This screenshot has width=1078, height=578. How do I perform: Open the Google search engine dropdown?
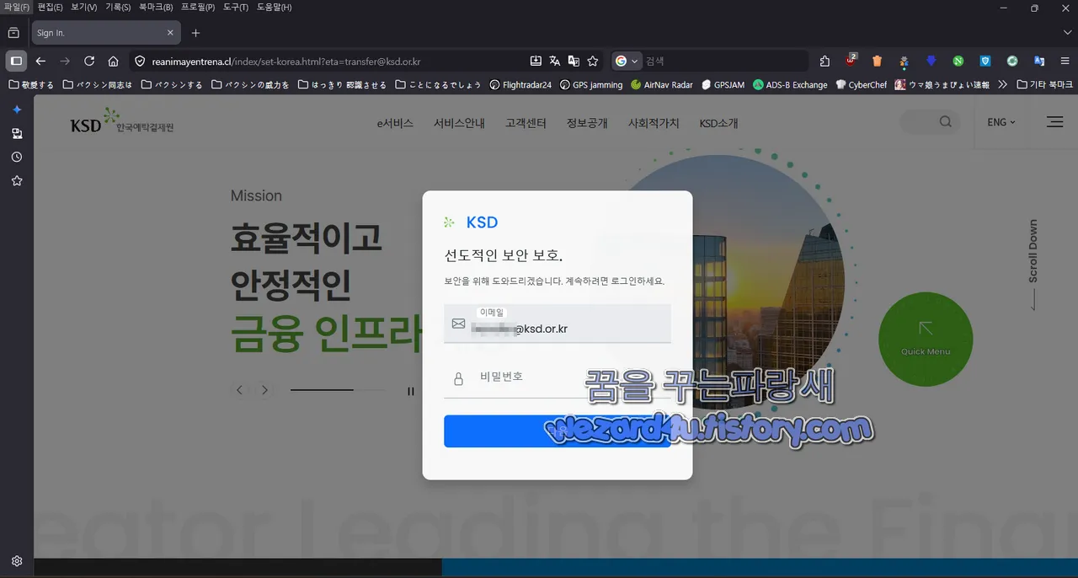click(x=627, y=62)
